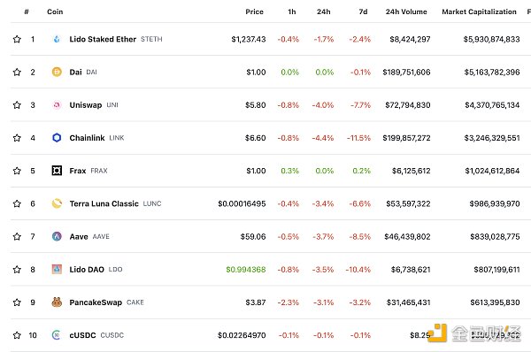531x352 pixels.
Task: Toggle favorite star for cUSDC
Action: pos(17,335)
